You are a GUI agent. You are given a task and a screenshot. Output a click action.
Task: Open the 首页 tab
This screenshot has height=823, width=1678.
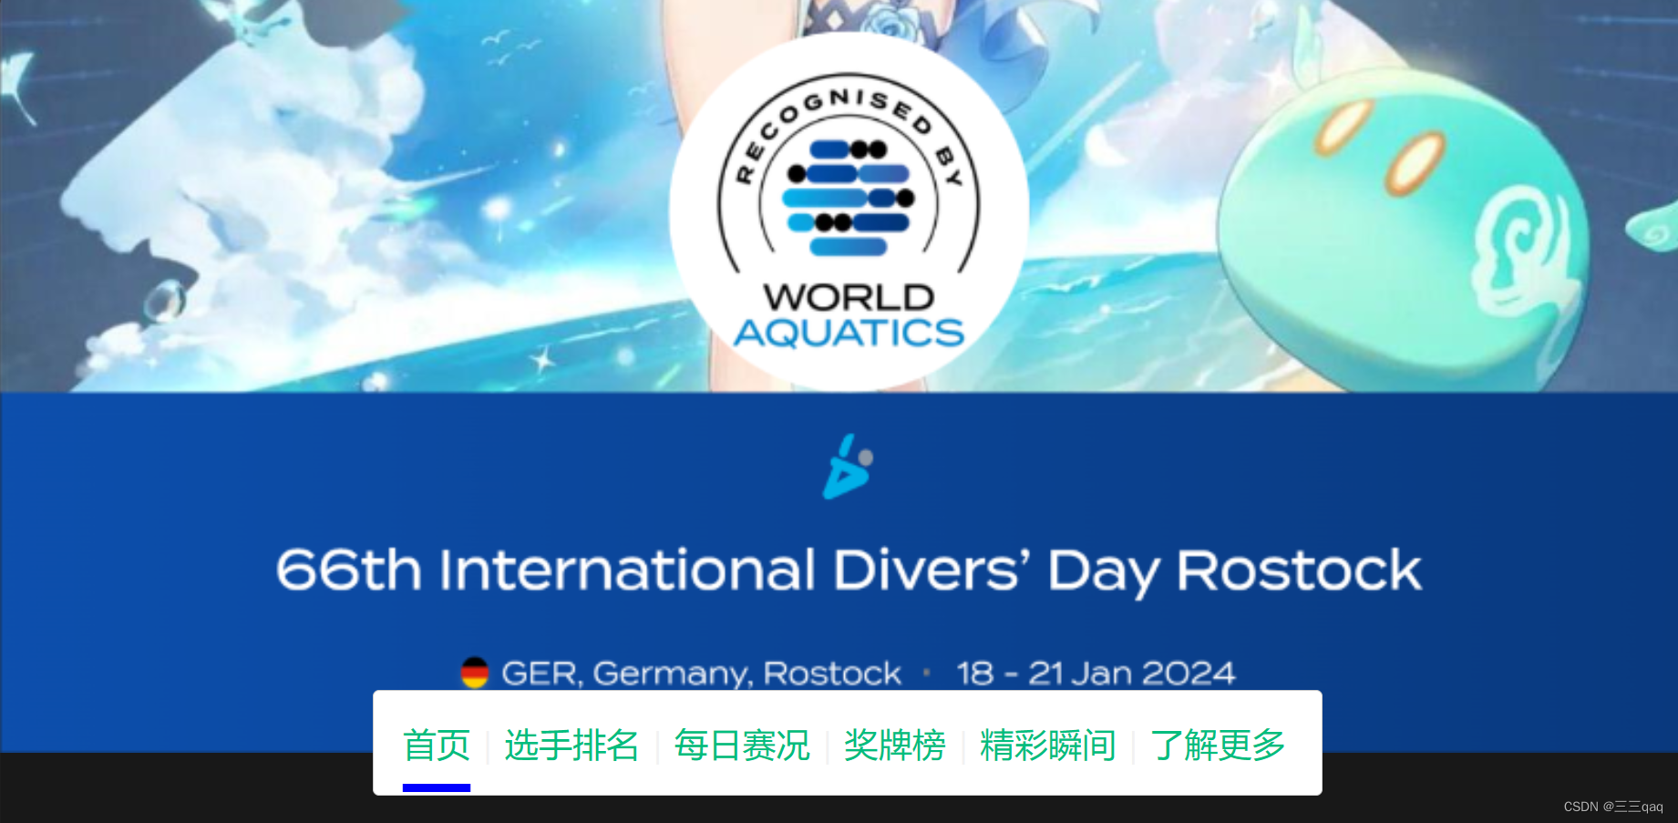pyautogui.click(x=437, y=746)
